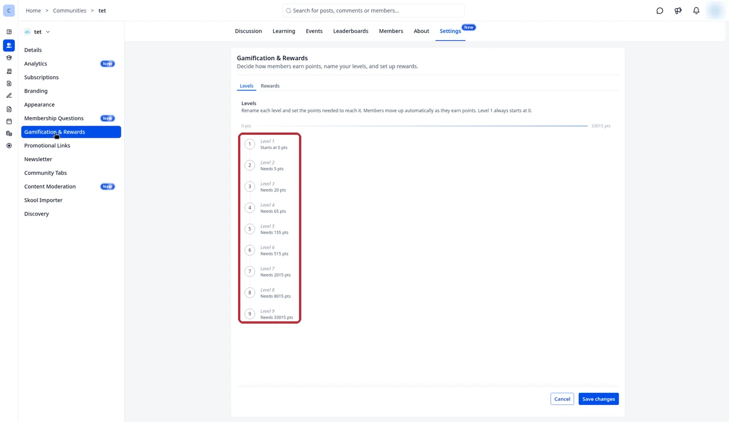Screen dimensions: 729x422
Task: Open the chat bubble messages icon
Action: (660, 11)
